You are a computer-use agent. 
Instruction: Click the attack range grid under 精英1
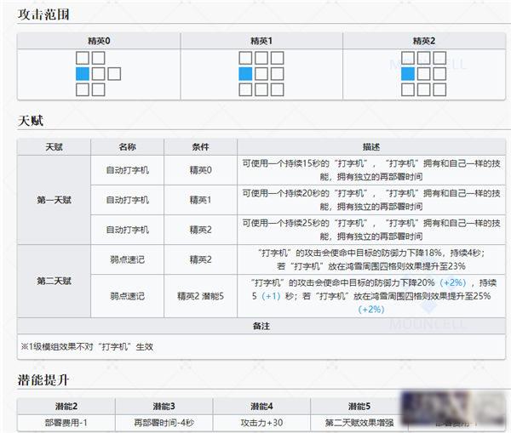(261, 74)
